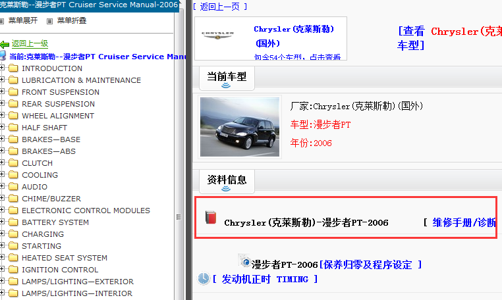Click the menu expand icon
The height and width of the screenshot is (300, 502).
[3, 20]
